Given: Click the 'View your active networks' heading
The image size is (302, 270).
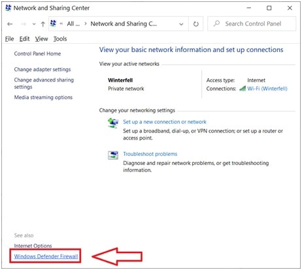Looking at the screenshot, I should coord(129,64).
